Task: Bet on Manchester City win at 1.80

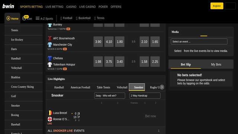Action: pyautogui.click(x=120, y=42)
